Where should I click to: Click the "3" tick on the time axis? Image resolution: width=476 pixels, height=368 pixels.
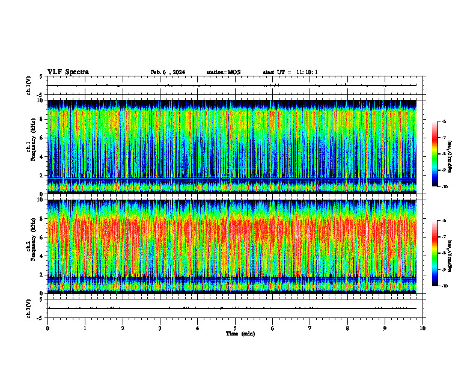click(160, 328)
